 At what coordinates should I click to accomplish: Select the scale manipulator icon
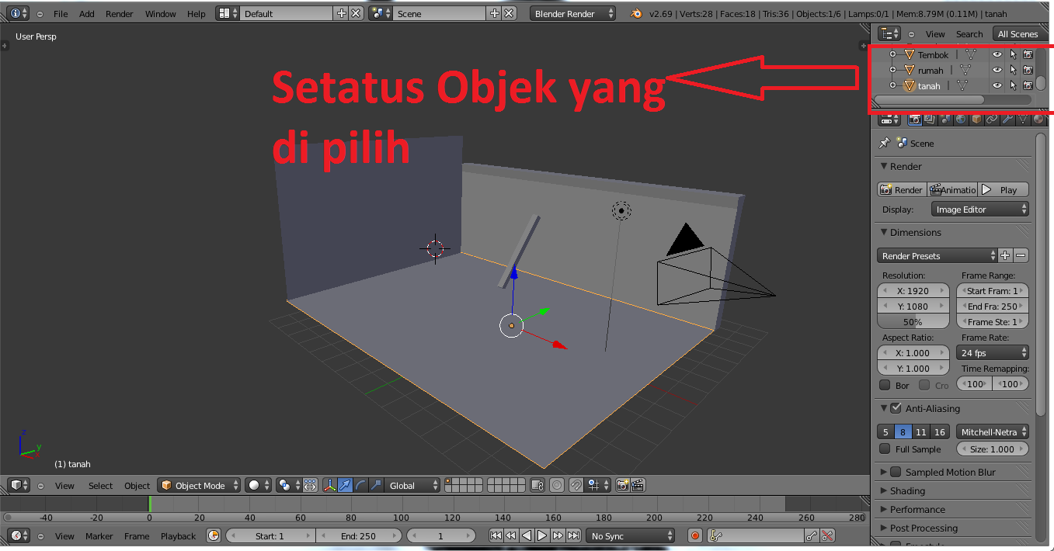[x=376, y=485]
